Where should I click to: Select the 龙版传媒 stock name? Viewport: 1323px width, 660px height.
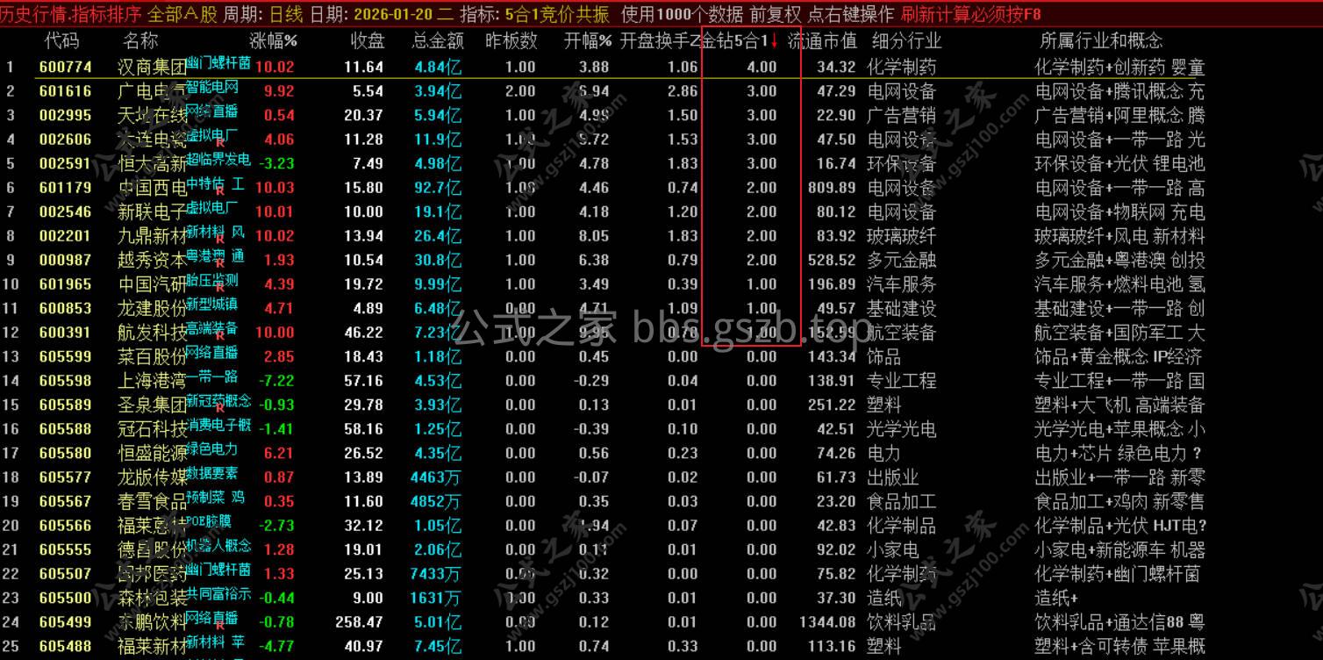click(x=153, y=477)
